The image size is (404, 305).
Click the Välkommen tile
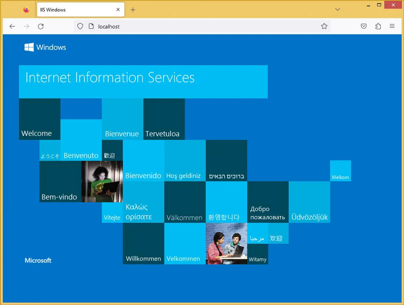[x=185, y=202]
